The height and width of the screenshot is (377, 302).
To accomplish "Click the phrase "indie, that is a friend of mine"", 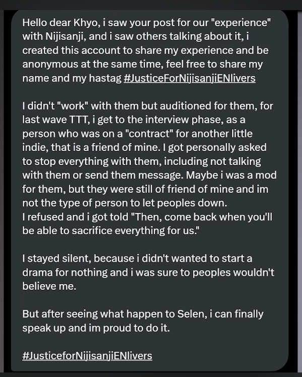I will [91, 147].
